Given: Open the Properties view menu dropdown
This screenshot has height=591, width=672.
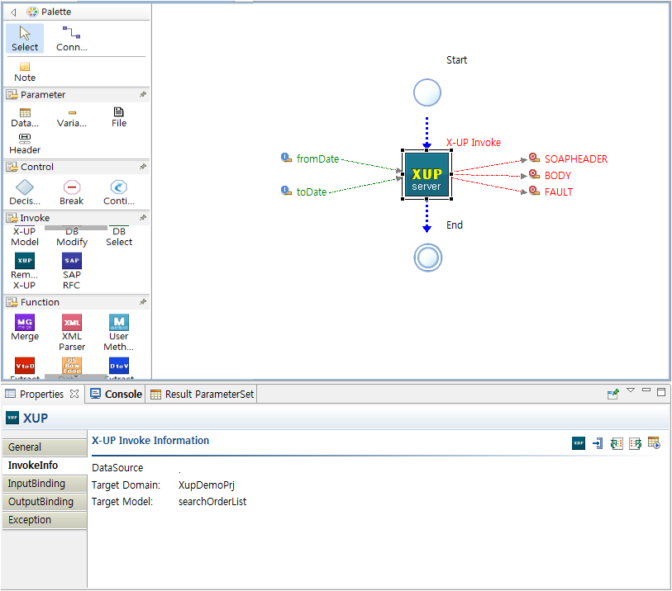Looking at the screenshot, I should tap(631, 390).
